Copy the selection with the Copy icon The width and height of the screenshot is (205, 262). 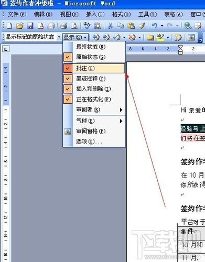[x=121, y=26]
